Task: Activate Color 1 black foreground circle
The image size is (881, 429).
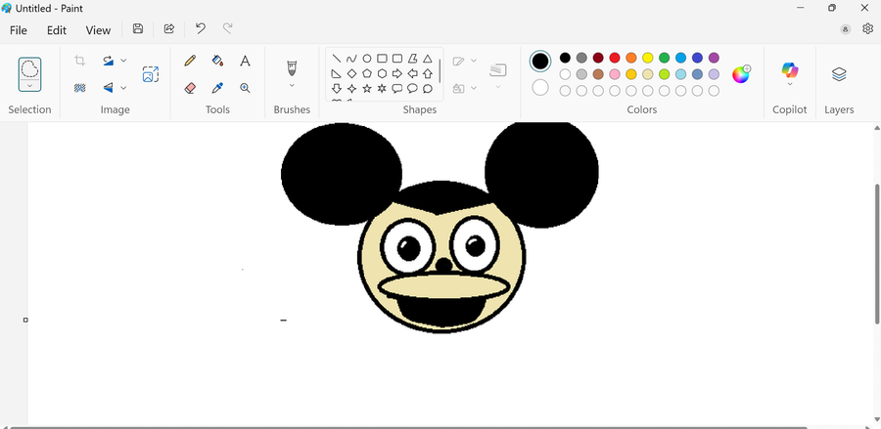Action: click(x=540, y=62)
